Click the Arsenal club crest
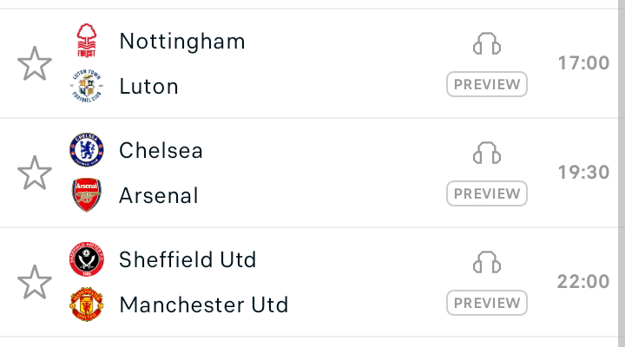625x347 pixels. pos(87,195)
